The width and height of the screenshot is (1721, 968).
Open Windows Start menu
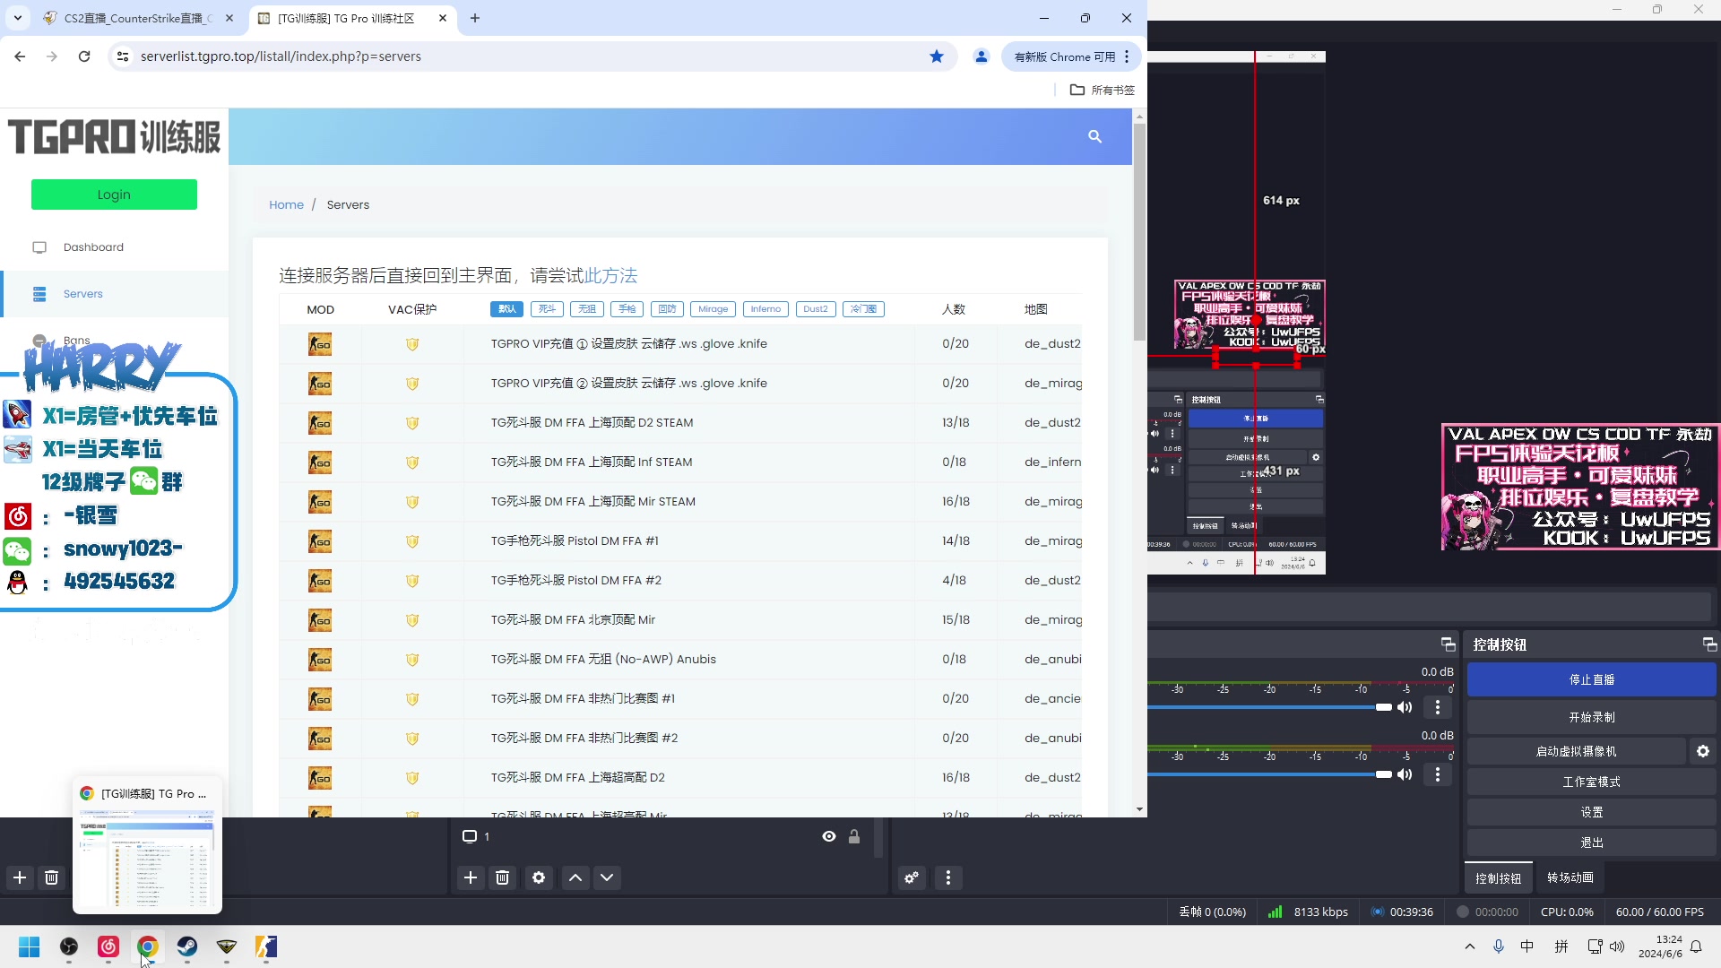(30, 946)
